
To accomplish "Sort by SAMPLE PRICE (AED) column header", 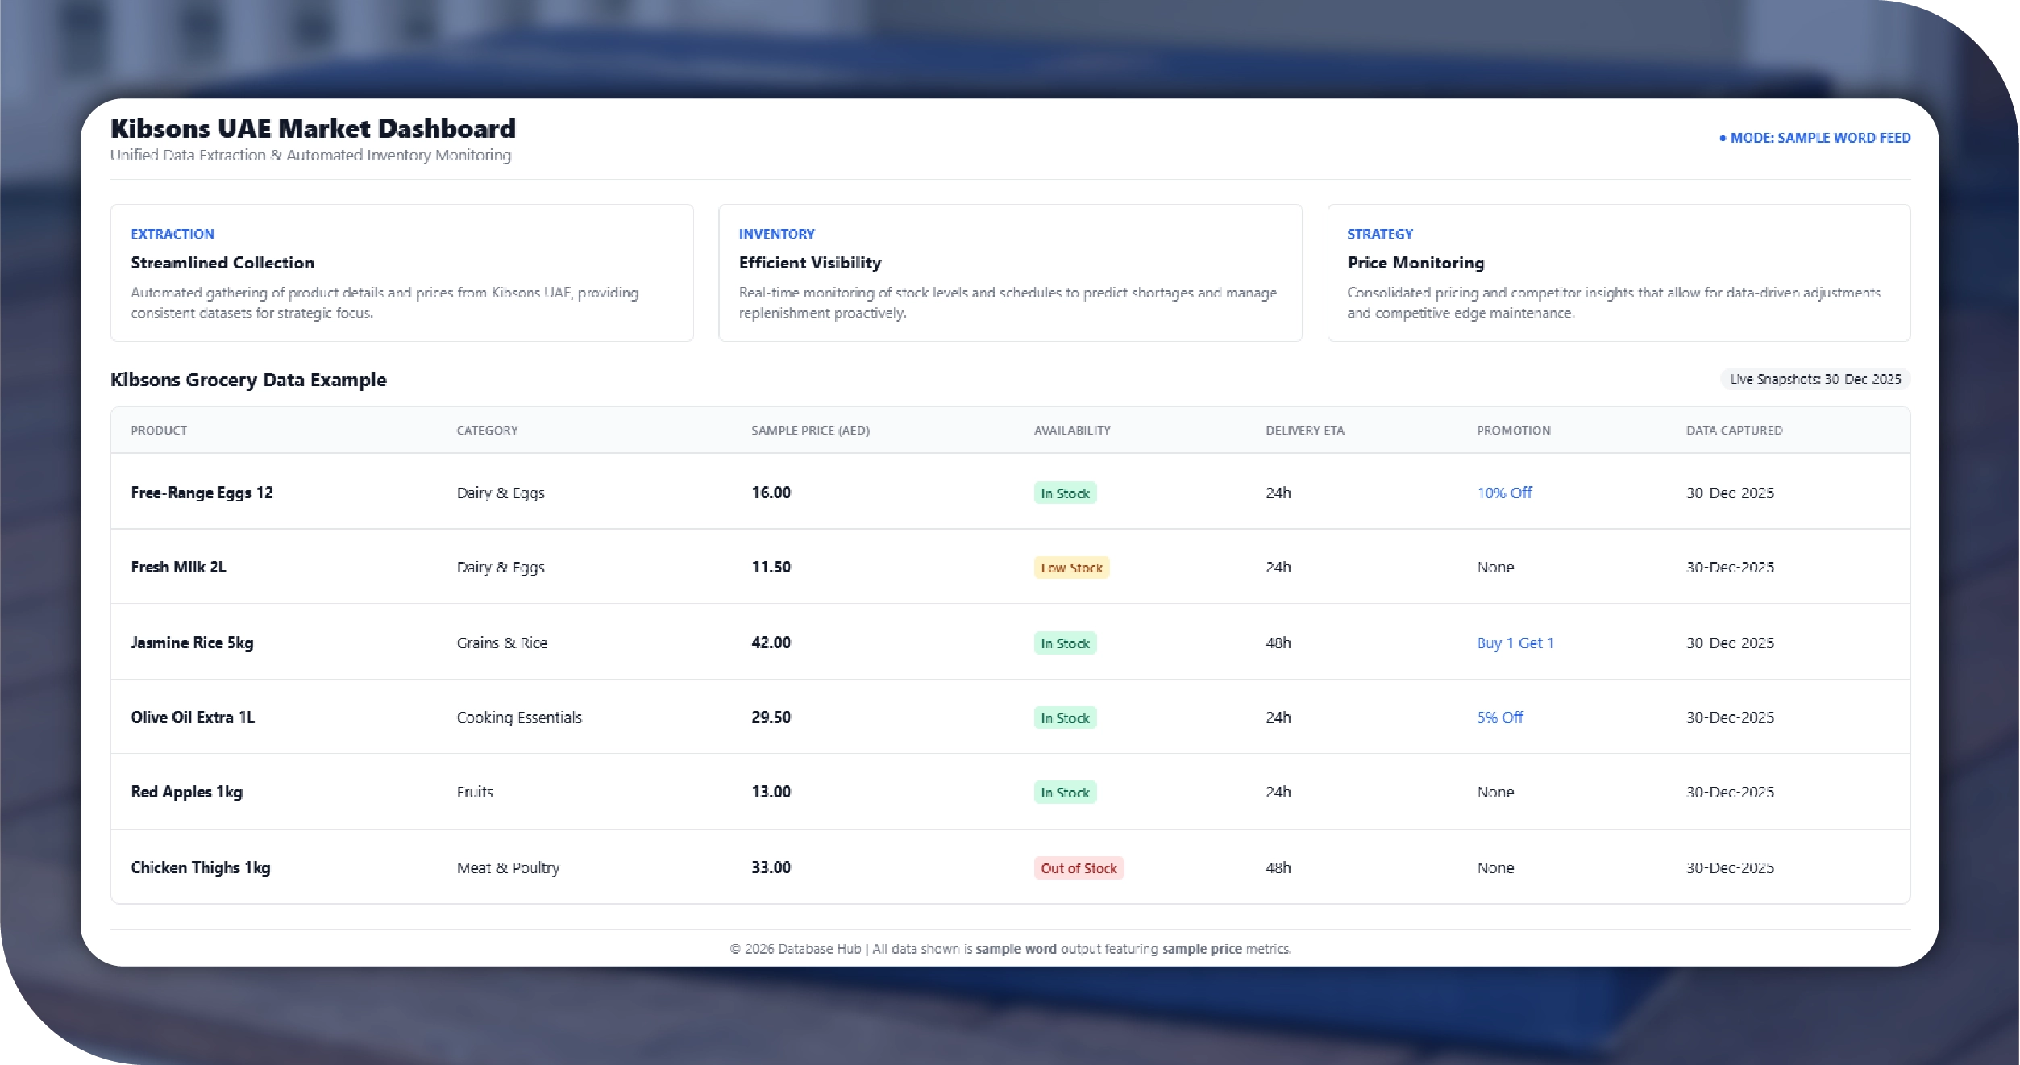I will point(809,431).
